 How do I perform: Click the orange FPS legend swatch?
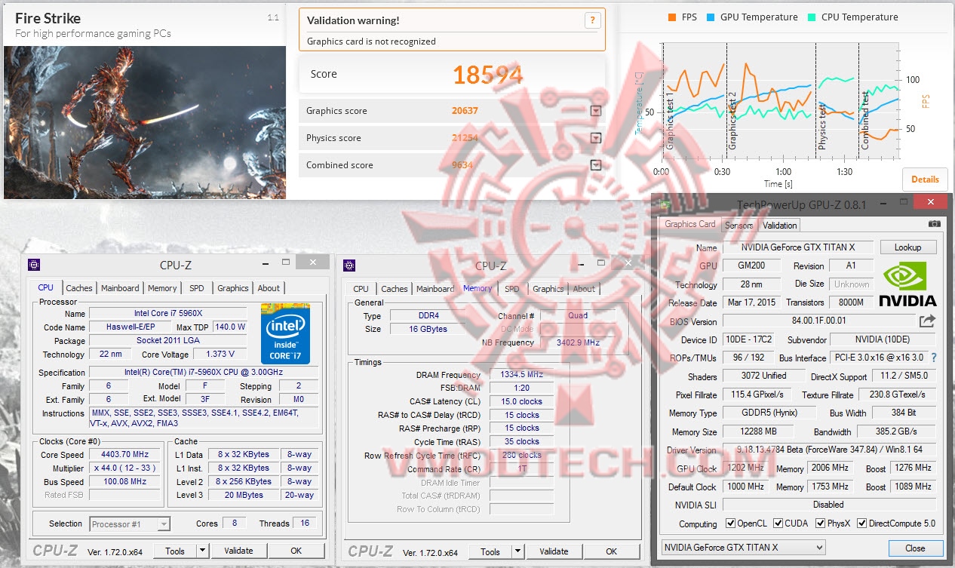click(x=672, y=17)
